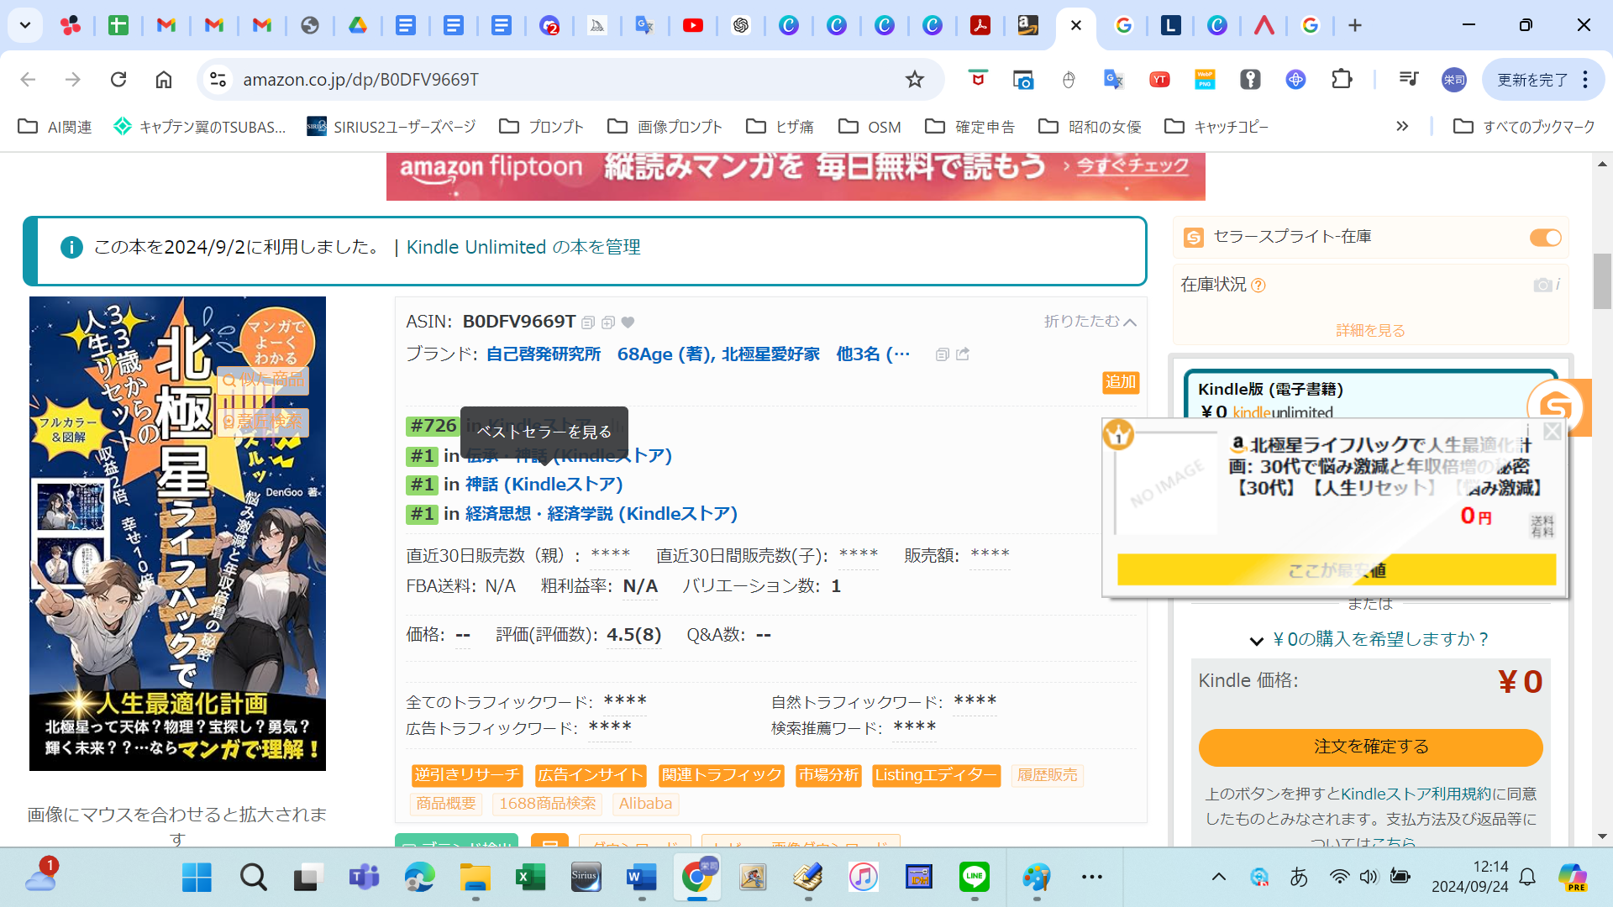Click the keyhole password extension icon

pos(1251,80)
